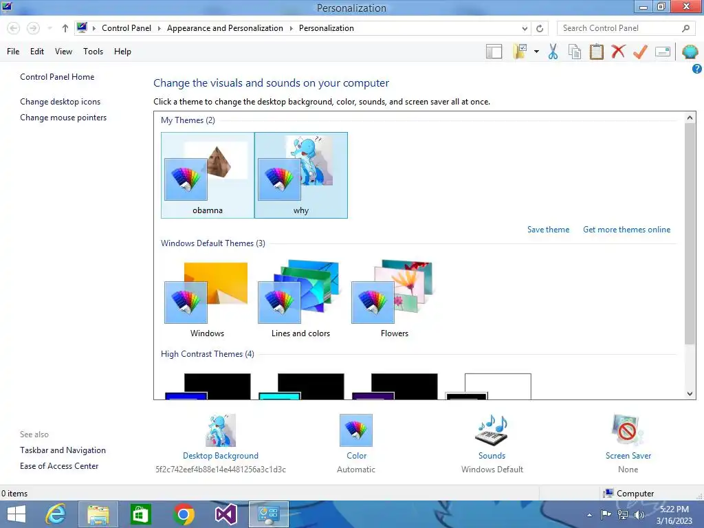Open the Edit menu
This screenshot has width=704, height=528.
click(37, 52)
